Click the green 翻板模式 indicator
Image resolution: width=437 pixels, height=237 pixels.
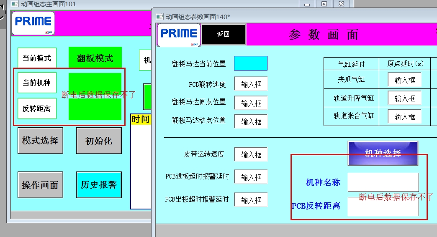coord(95,58)
